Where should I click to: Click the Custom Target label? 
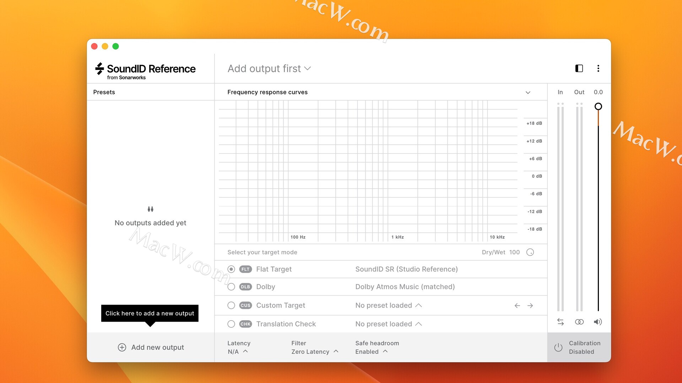click(281, 306)
